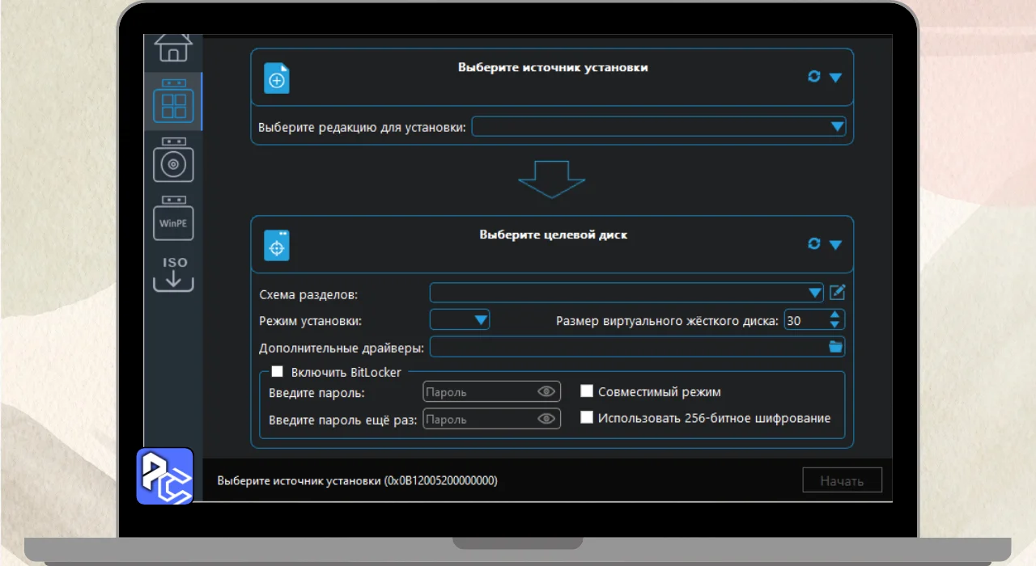
Task: Enable the BitLocker checkbox
Action: [x=278, y=372]
